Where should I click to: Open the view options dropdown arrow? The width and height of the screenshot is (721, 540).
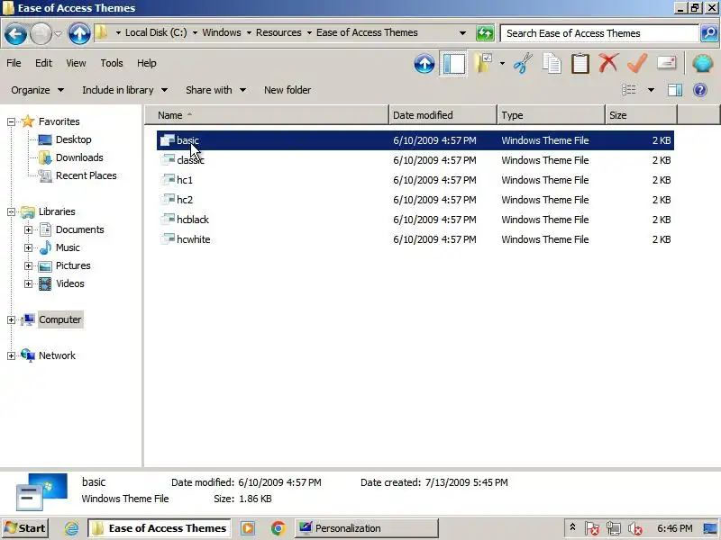651,90
